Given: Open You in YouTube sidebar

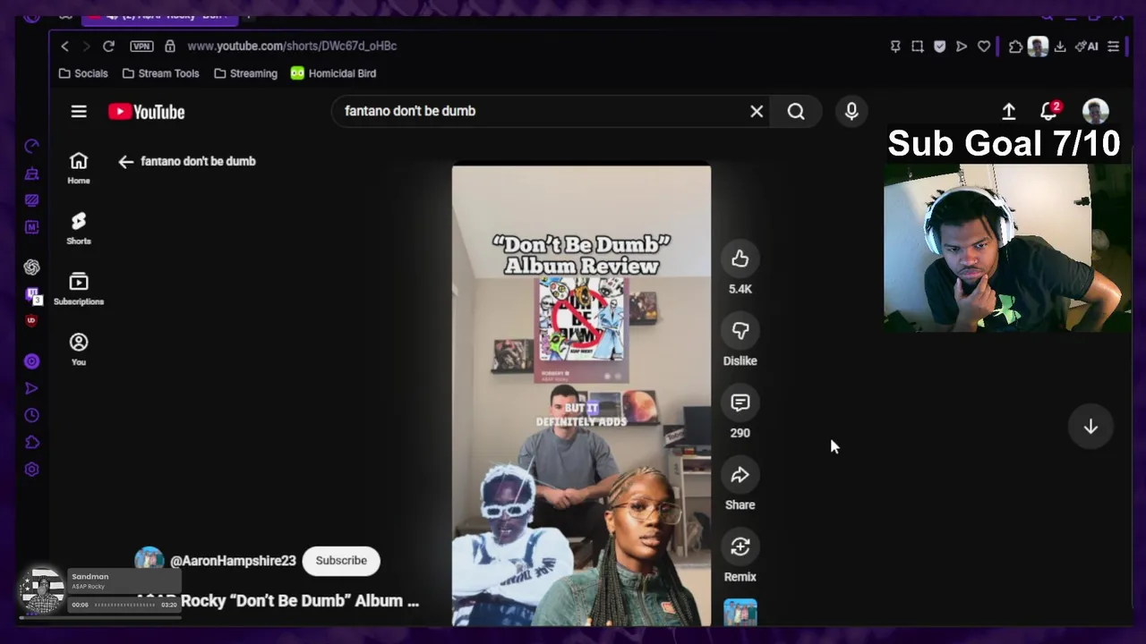Looking at the screenshot, I should (x=79, y=349).
